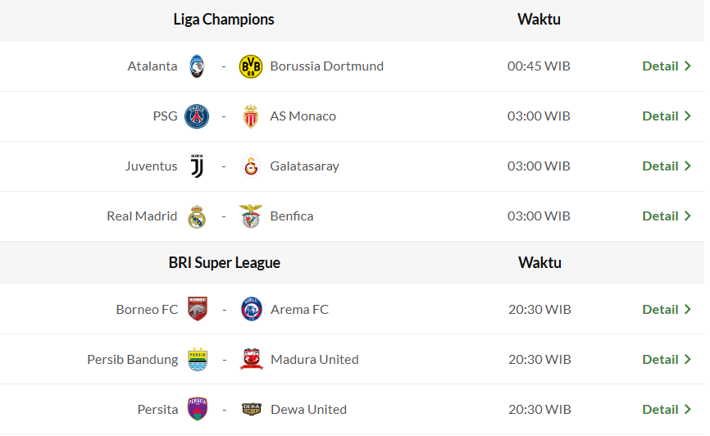Click the Real Madrid crest
The width and height of the screenshot is (710, 436).
click(x=197, y=216)
